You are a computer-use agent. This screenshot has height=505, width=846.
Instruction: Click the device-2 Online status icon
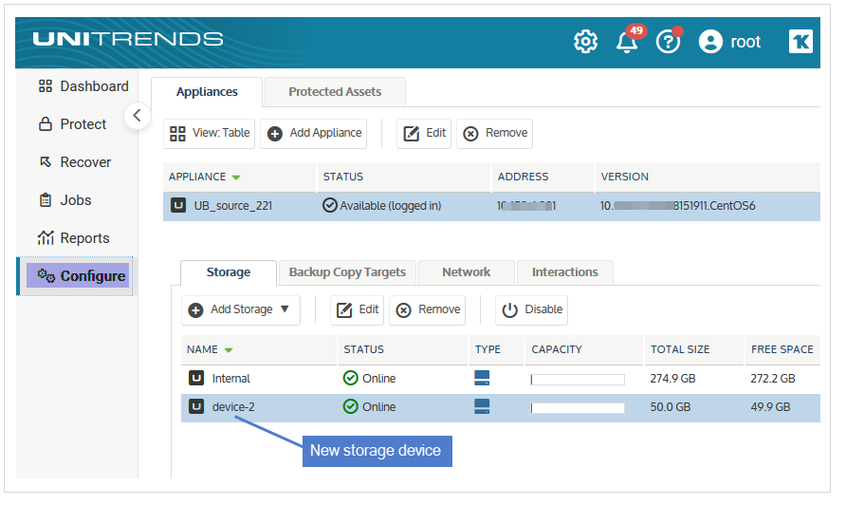(x=351, y=406)
